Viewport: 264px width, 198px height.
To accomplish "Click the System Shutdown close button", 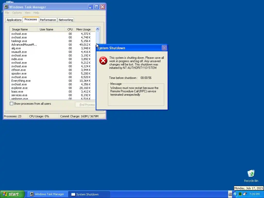I will point(164,48).
